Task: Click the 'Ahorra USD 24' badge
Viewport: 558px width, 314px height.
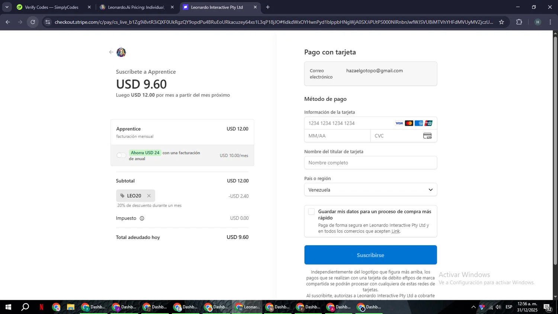Action: [145, 153]
